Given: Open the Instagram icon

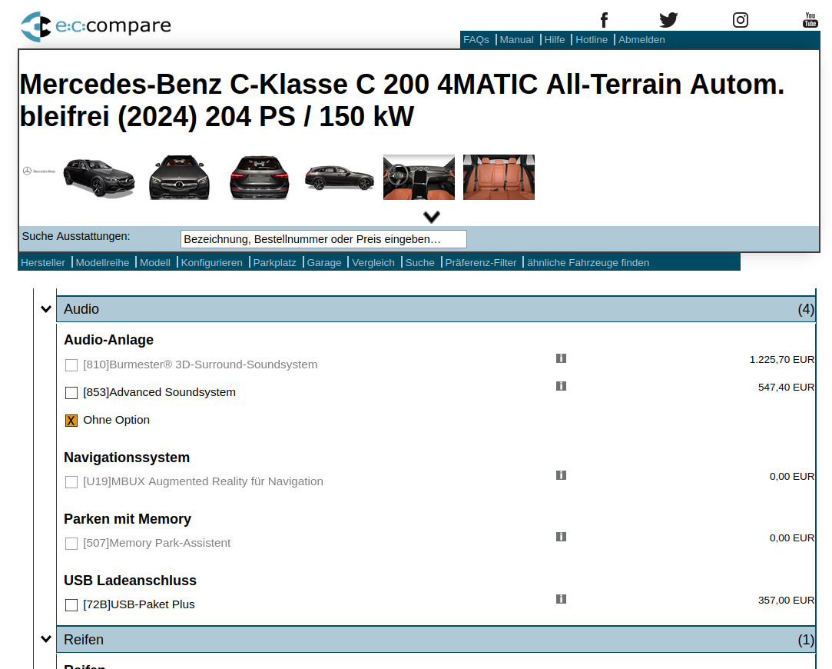Looking at the screenshot, I should click(x=741, y=20).
